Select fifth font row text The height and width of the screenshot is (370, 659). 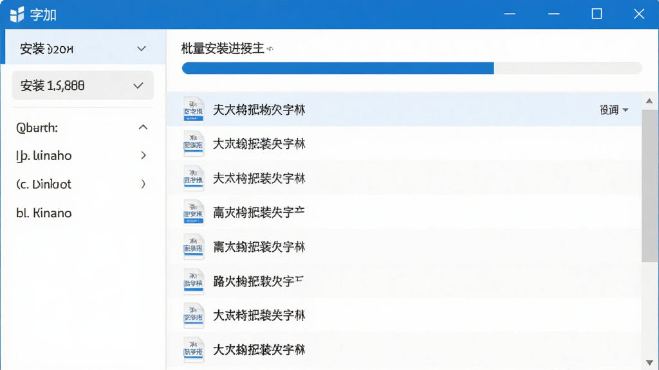[259, 247]
